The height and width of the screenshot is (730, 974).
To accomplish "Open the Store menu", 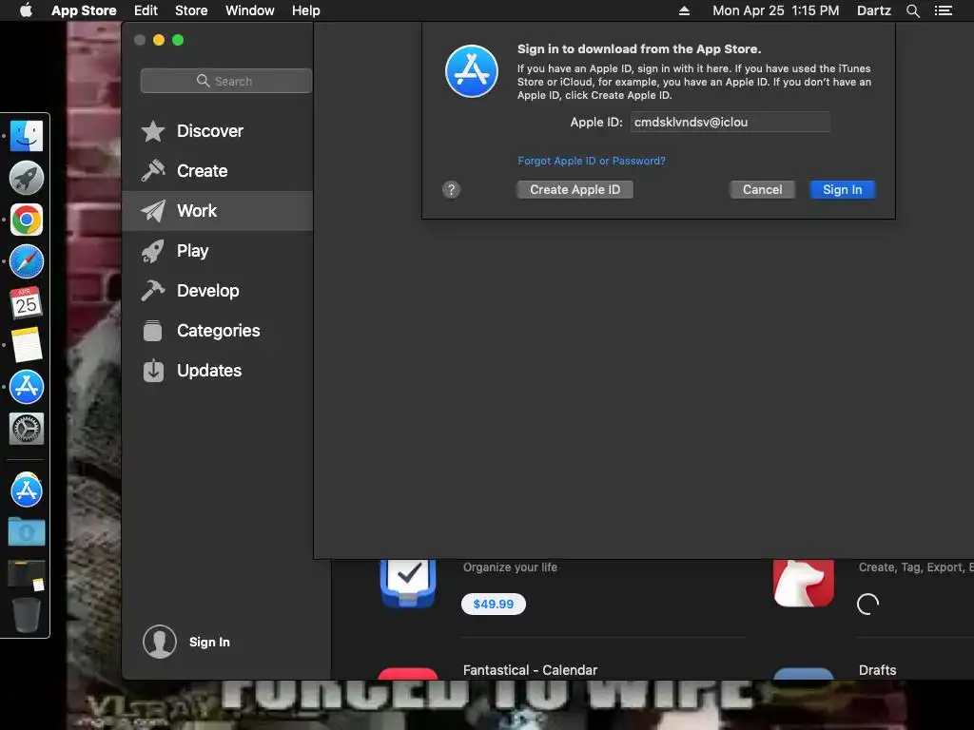I will tap(191, 10).
